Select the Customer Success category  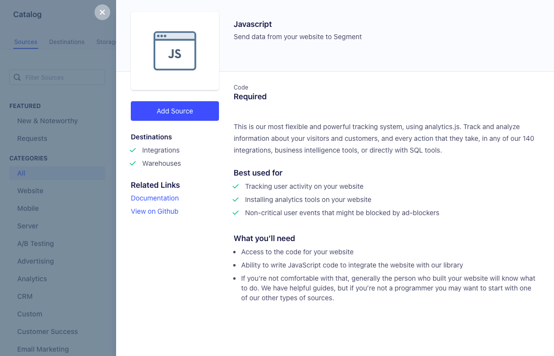click(x=48, y=332)
